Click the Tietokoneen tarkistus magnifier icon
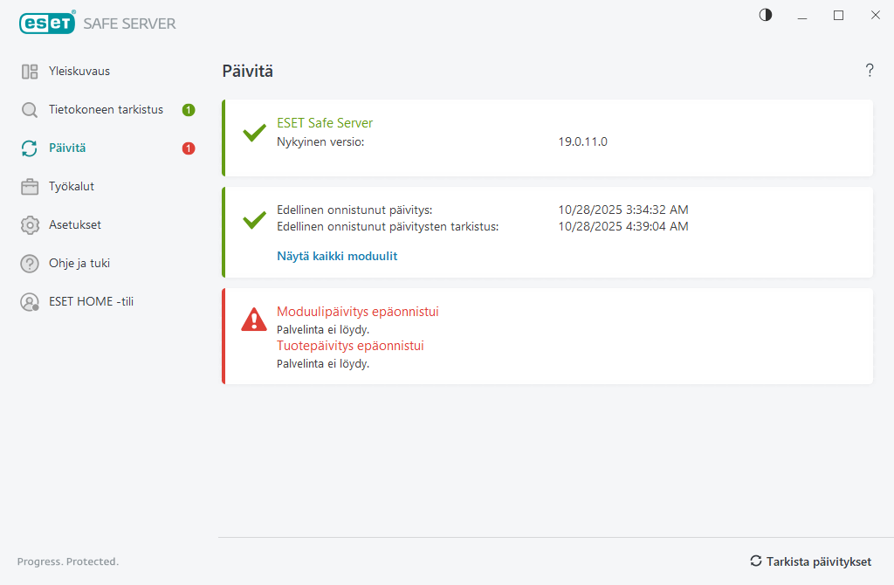The image size is (894, 585). tap(30, 110)
